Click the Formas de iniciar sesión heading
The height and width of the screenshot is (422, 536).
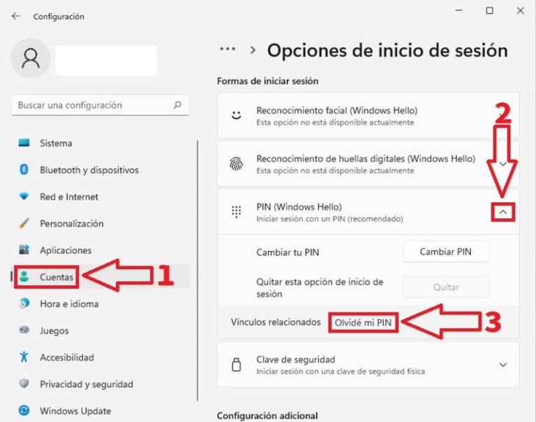pyautogui.click(x=268, y=81)
